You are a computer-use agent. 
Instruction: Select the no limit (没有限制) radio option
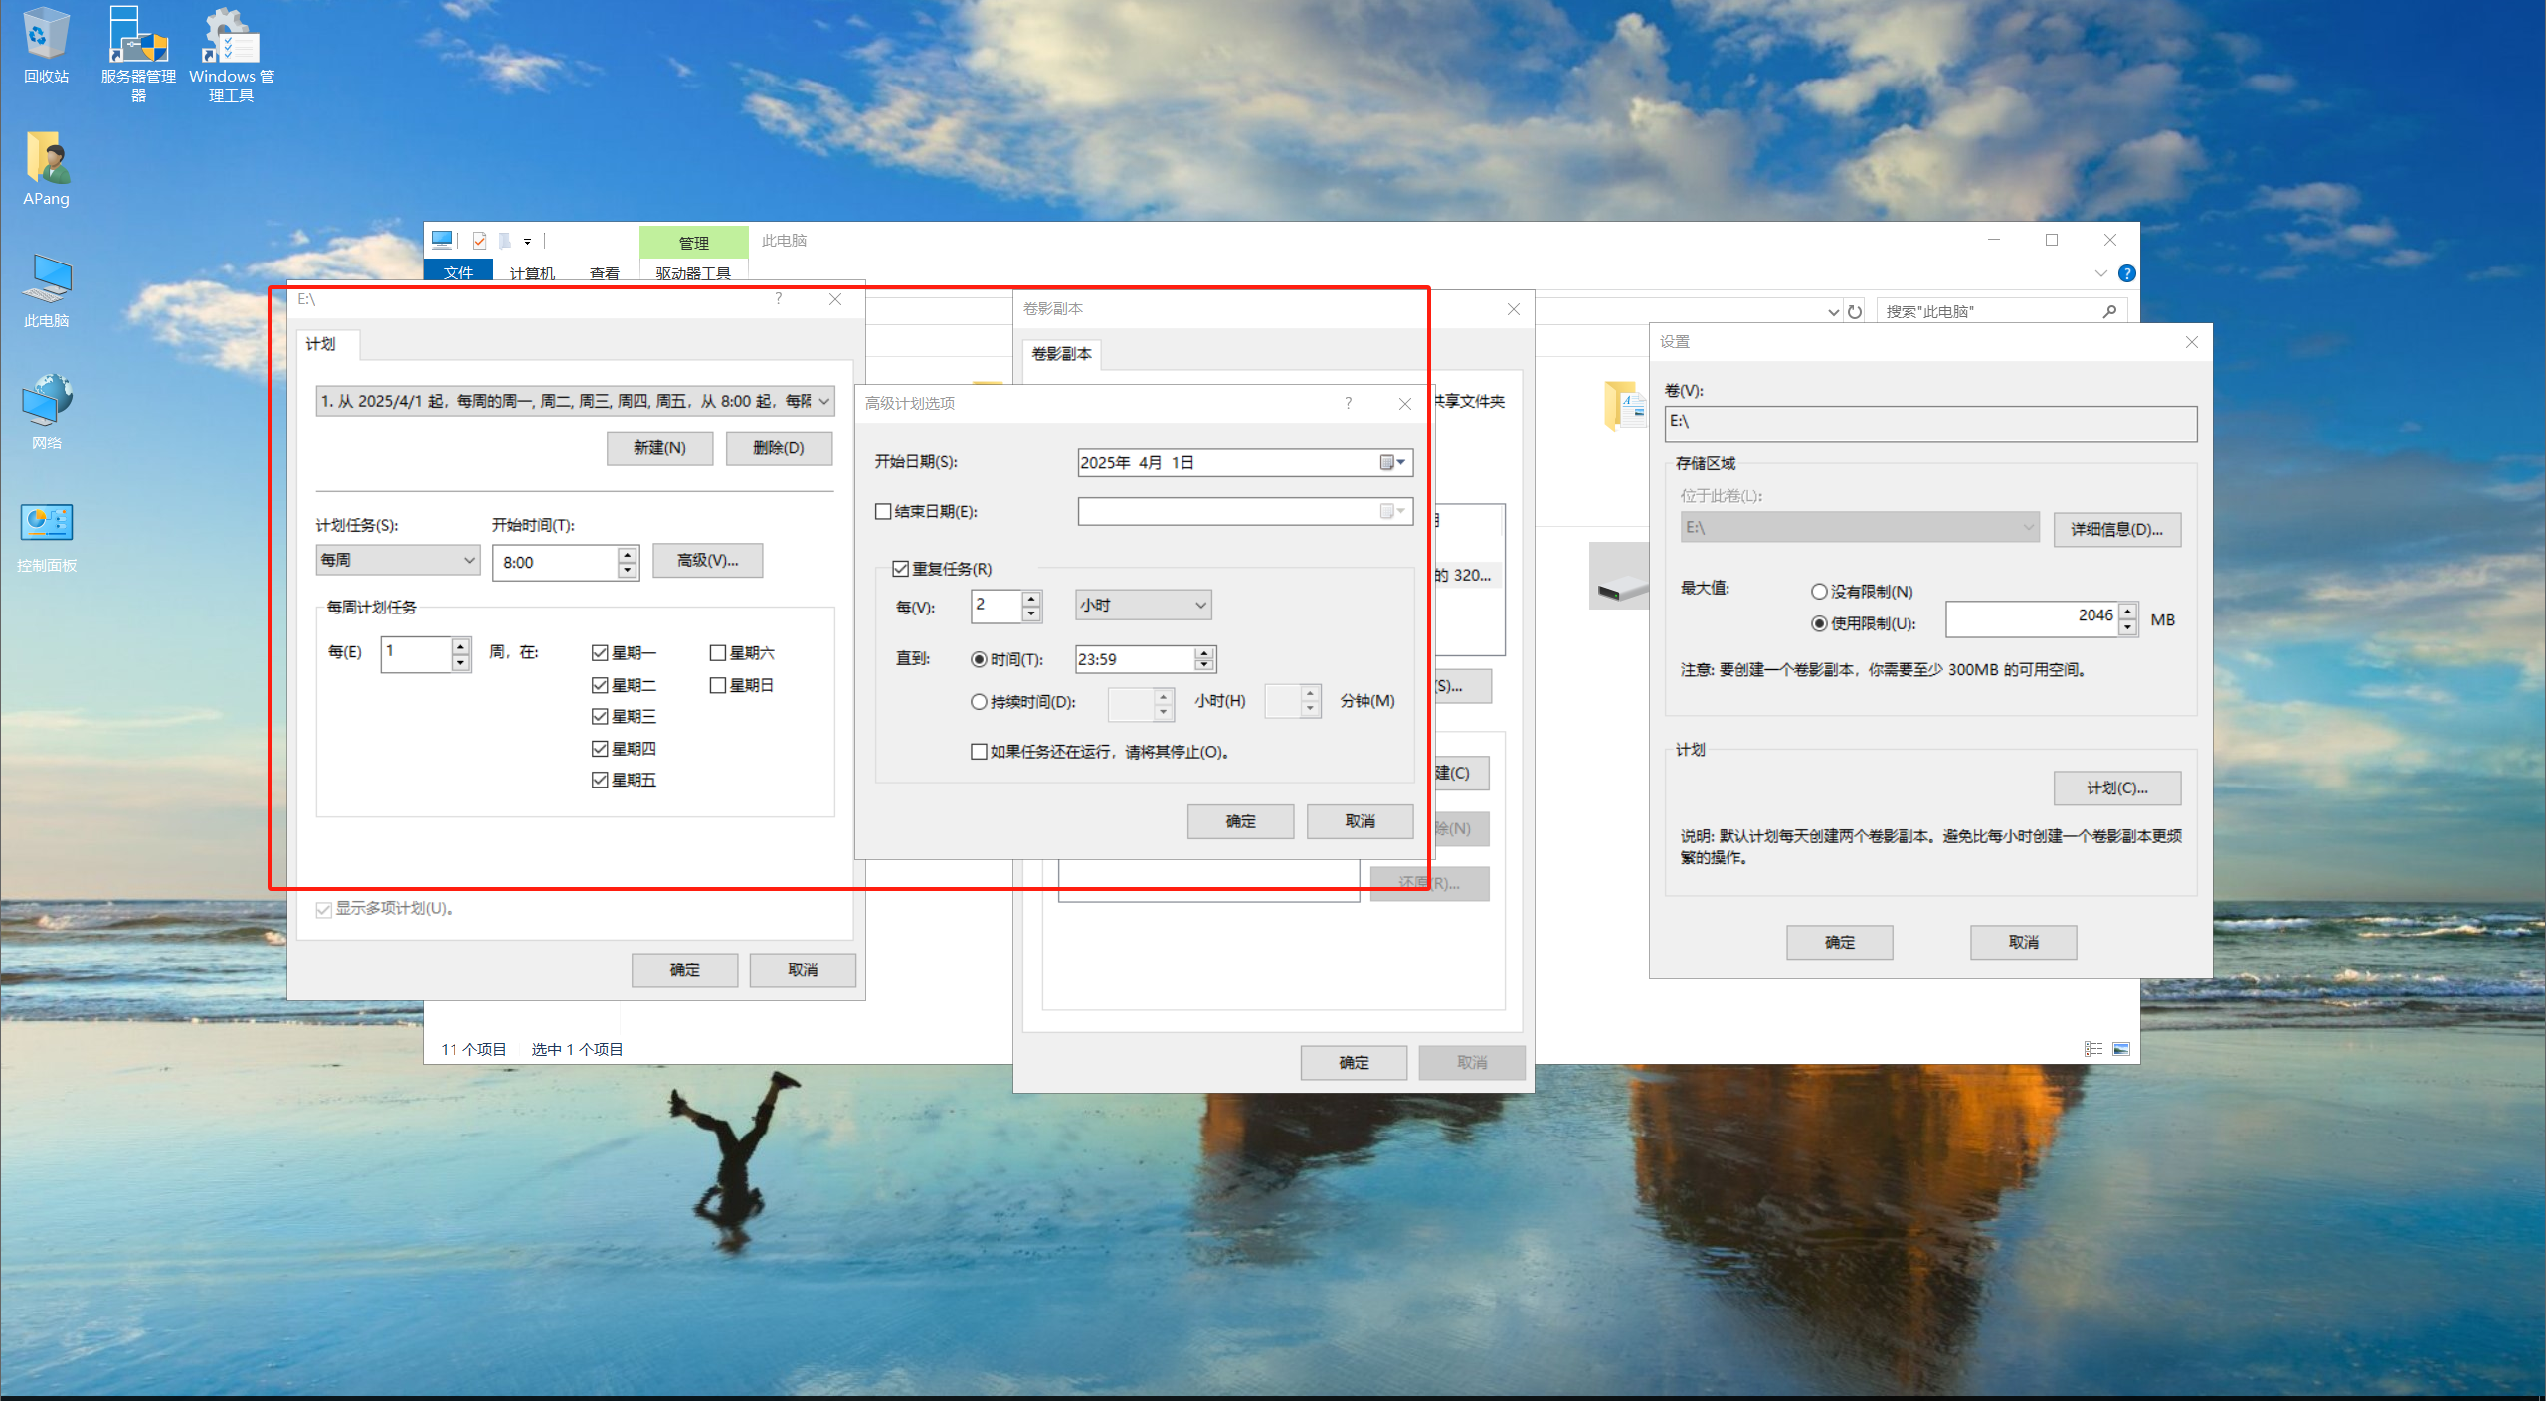(x=1819, y=592)
